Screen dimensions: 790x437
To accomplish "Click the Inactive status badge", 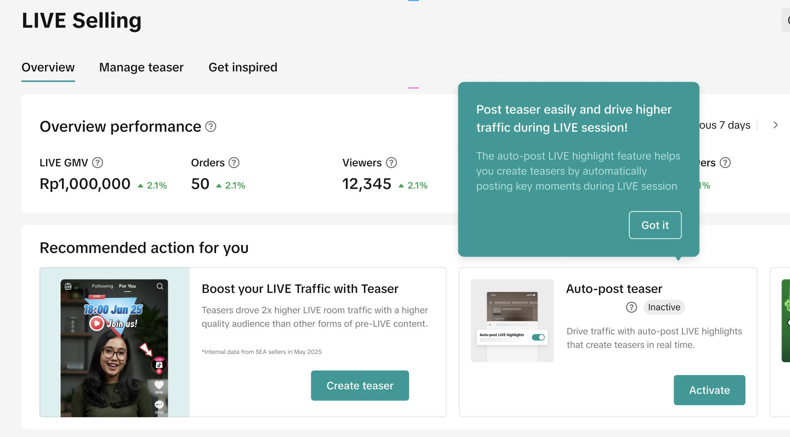I will [664, 307].
